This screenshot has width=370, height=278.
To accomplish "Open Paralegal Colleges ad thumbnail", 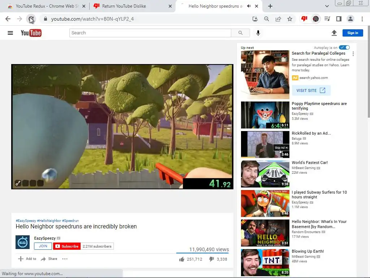I will tap(265, 75).
